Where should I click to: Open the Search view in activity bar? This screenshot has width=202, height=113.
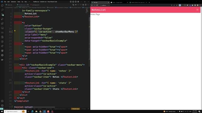(x=2, y=10)
